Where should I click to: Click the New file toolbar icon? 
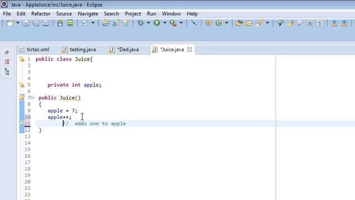[x=10, y=23]
